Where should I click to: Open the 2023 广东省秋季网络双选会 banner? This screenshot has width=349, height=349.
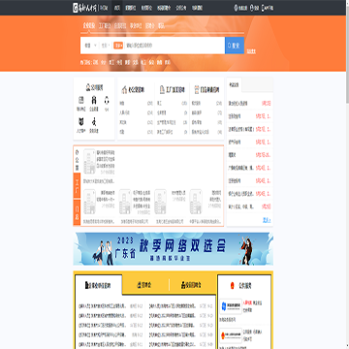(x=174, y=249)
